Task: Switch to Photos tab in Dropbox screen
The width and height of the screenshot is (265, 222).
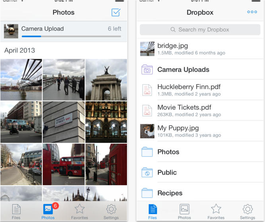Action: pos(184,212)
